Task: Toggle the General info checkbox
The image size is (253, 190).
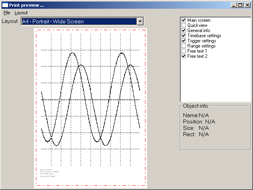Action: (x=183, y=30)
